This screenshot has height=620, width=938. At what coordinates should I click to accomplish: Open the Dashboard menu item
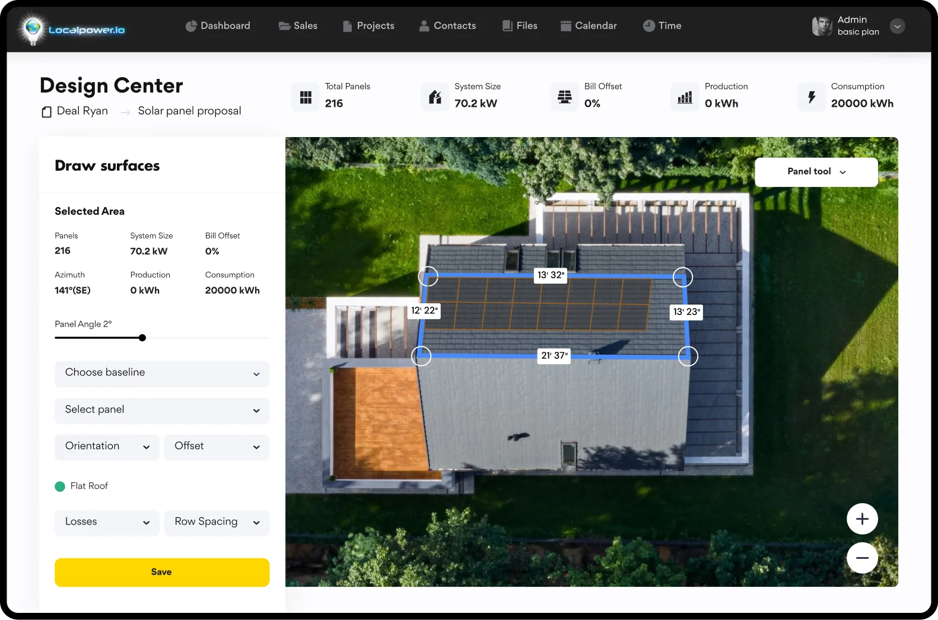point(218,26)
